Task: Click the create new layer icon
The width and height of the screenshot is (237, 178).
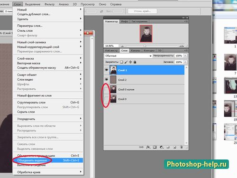Action: tap(174, 147)
